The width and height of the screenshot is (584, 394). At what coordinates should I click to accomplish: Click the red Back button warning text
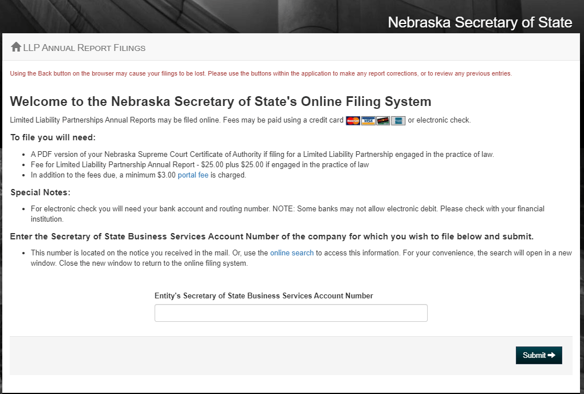click(261, 73)
